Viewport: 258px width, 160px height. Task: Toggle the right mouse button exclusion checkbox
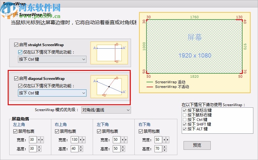coord(184,115)
